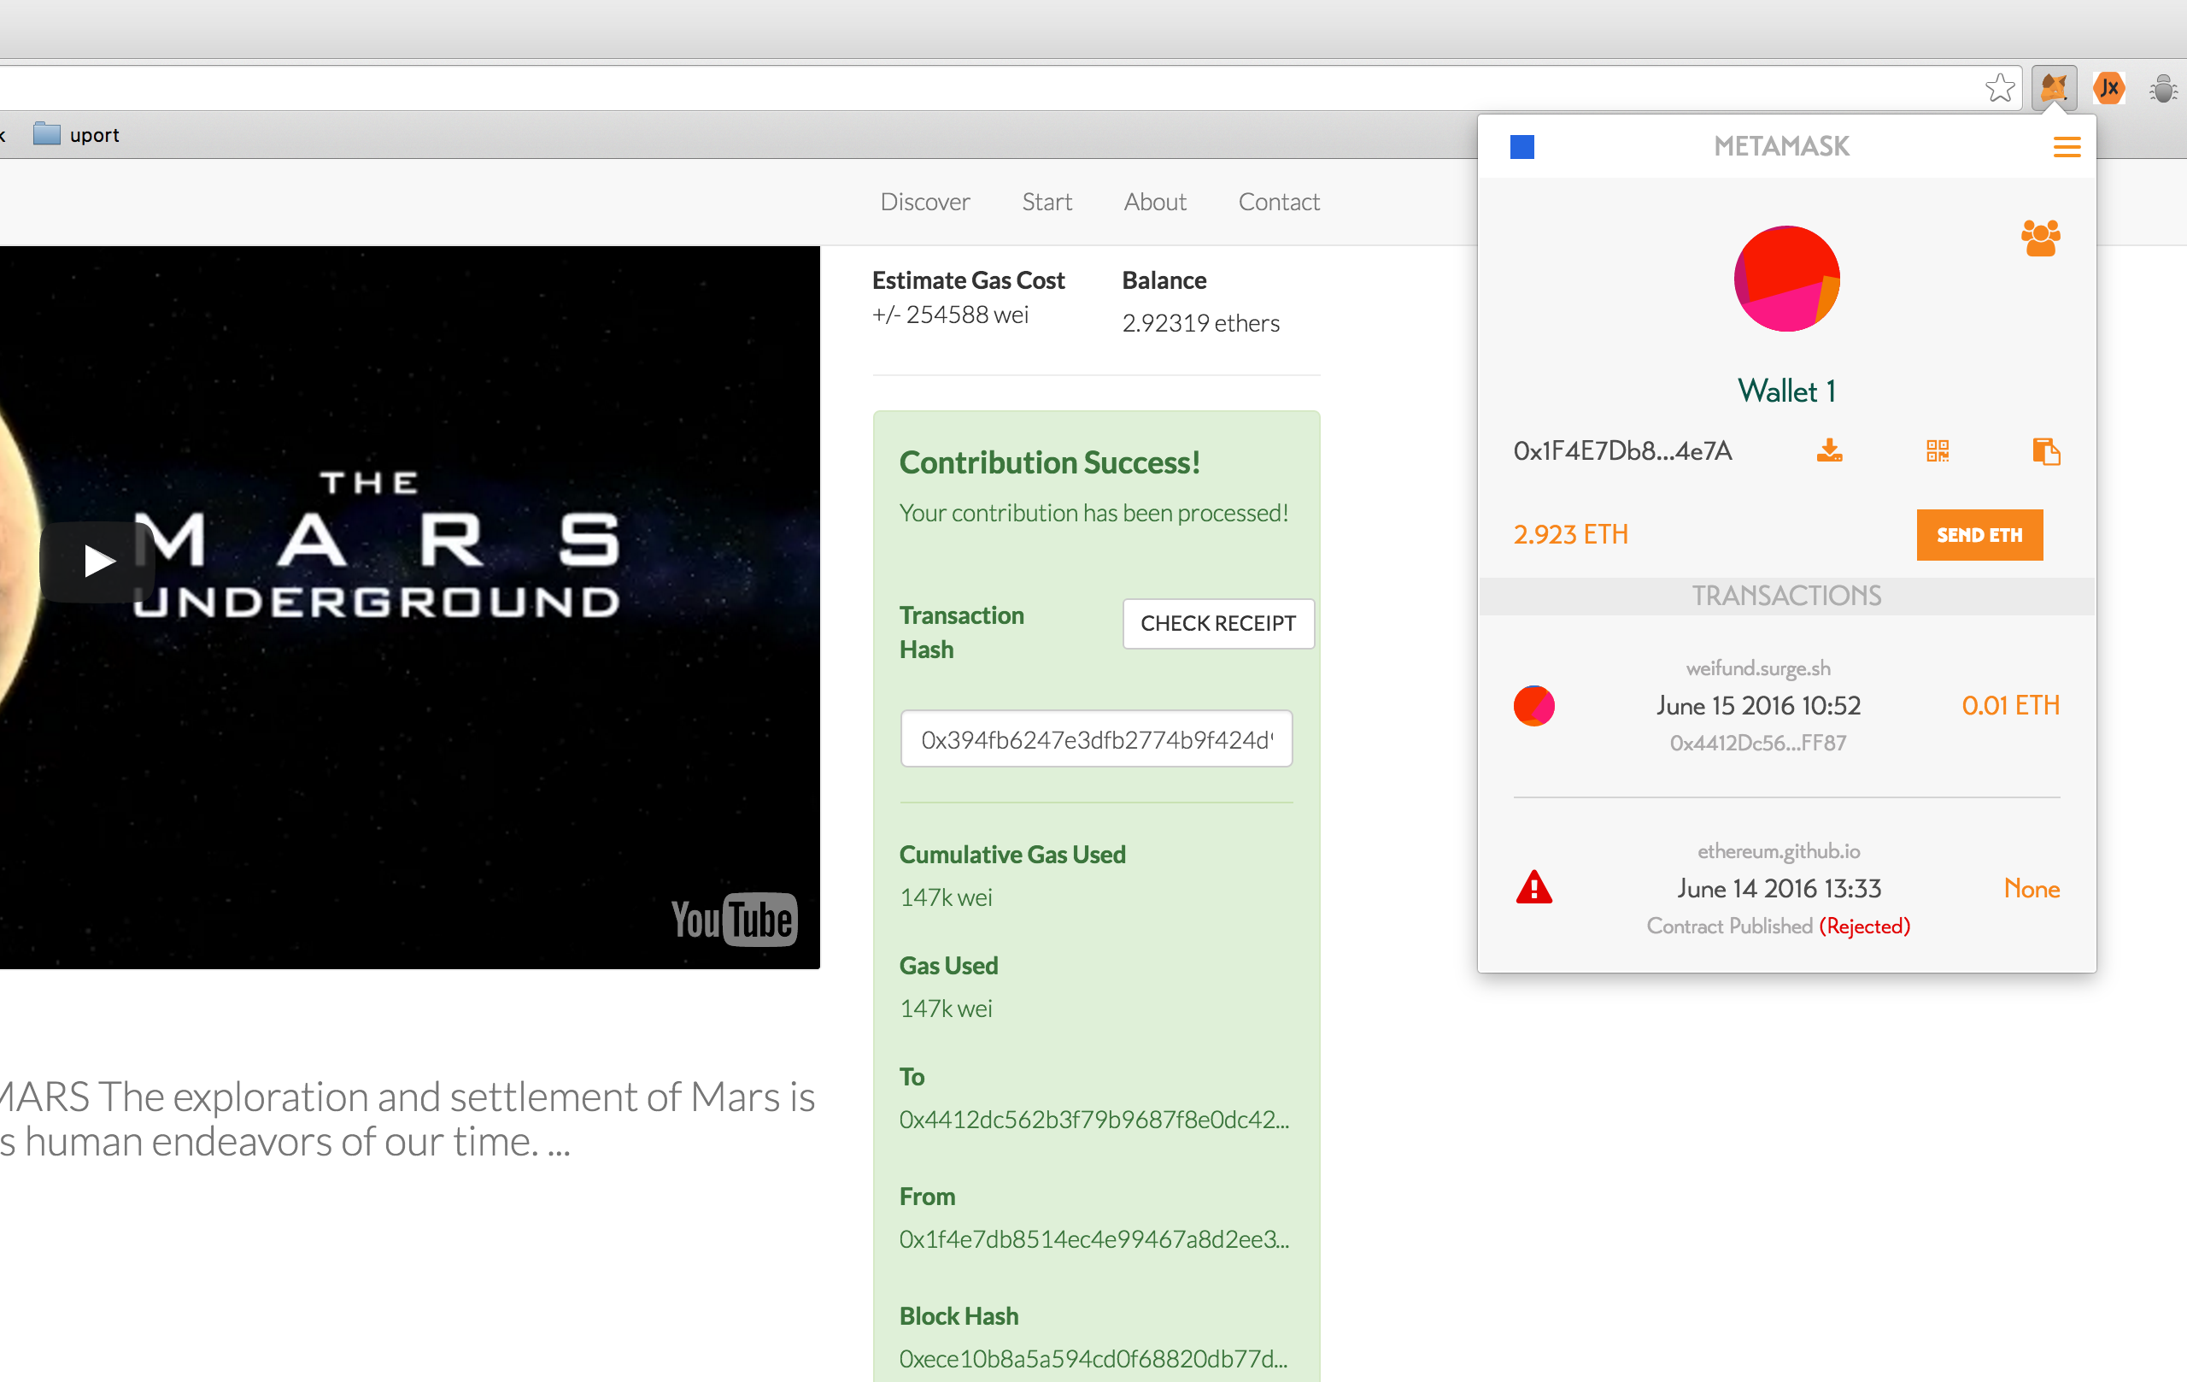2187x1382 pixels.
Task: Click the 0.01 ETH transaction amount
Action: coord(2010,706)
